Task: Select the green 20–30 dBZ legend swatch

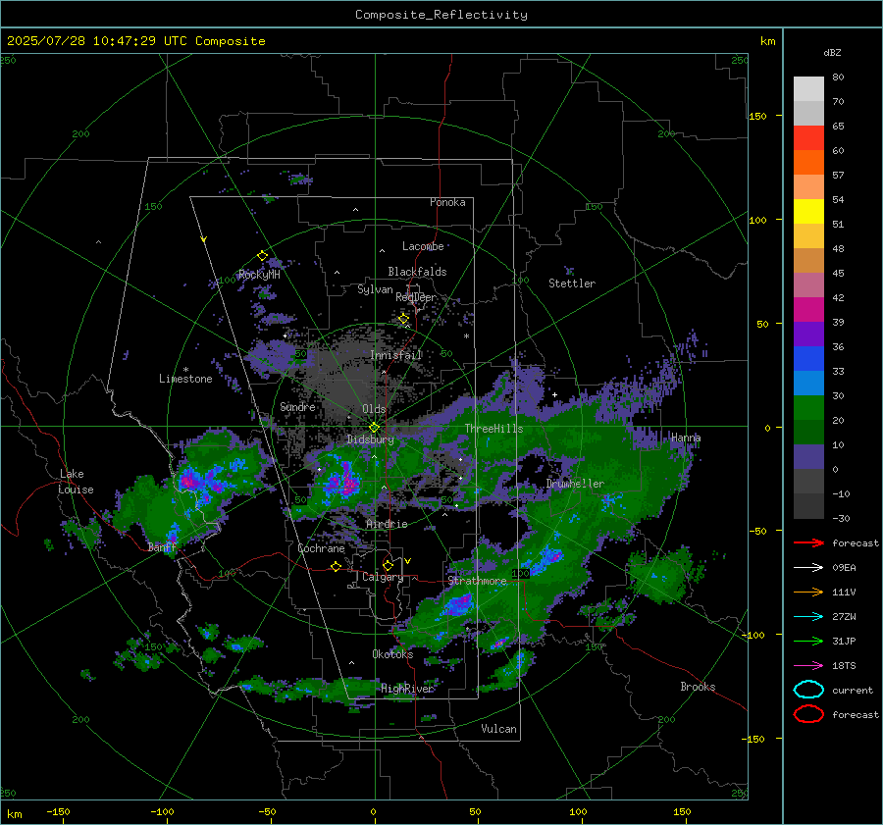Action: (808, 408)
